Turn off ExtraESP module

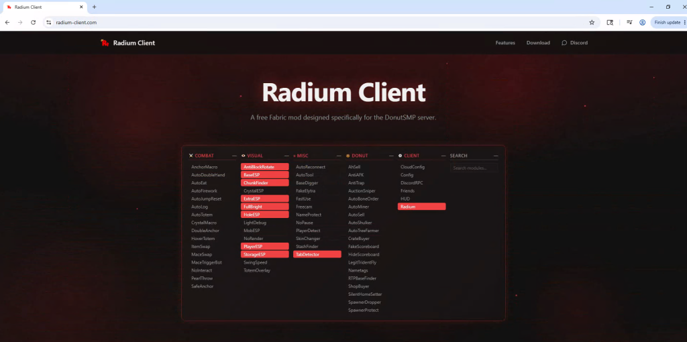(x=264, y=198)
